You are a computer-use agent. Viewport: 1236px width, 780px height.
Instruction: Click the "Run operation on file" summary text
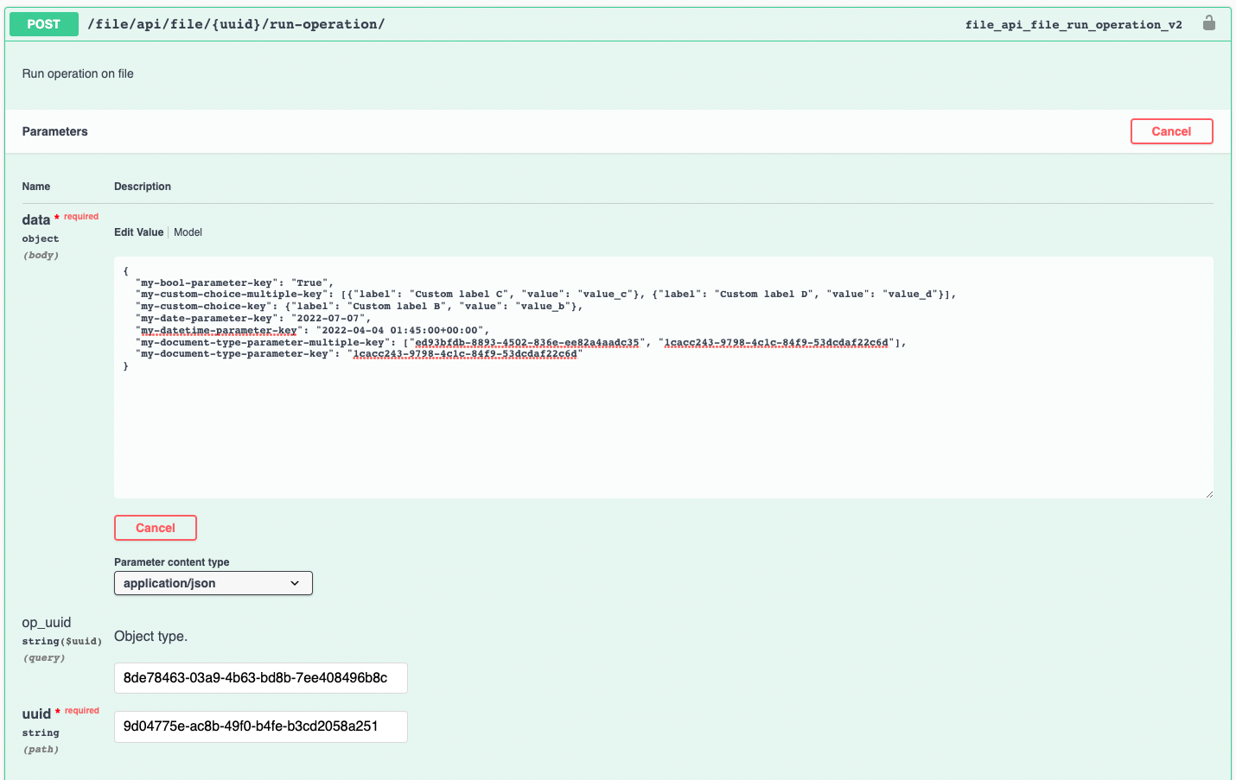78,73
